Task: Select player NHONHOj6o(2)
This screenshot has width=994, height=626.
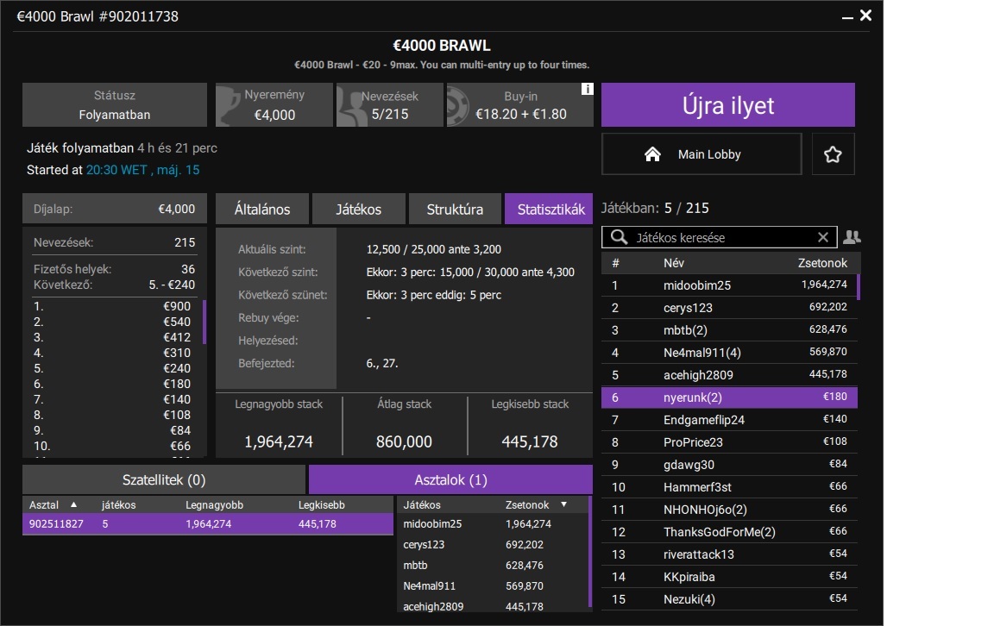Action: coord(729,510)
